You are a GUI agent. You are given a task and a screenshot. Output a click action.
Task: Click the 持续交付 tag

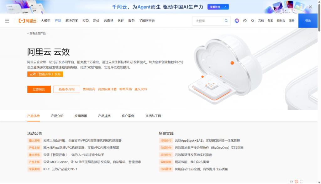tap(166, 141)
